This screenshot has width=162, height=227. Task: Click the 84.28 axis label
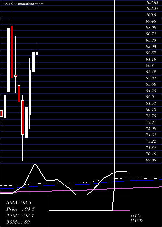pyautogui.click(x=151, y=90)
